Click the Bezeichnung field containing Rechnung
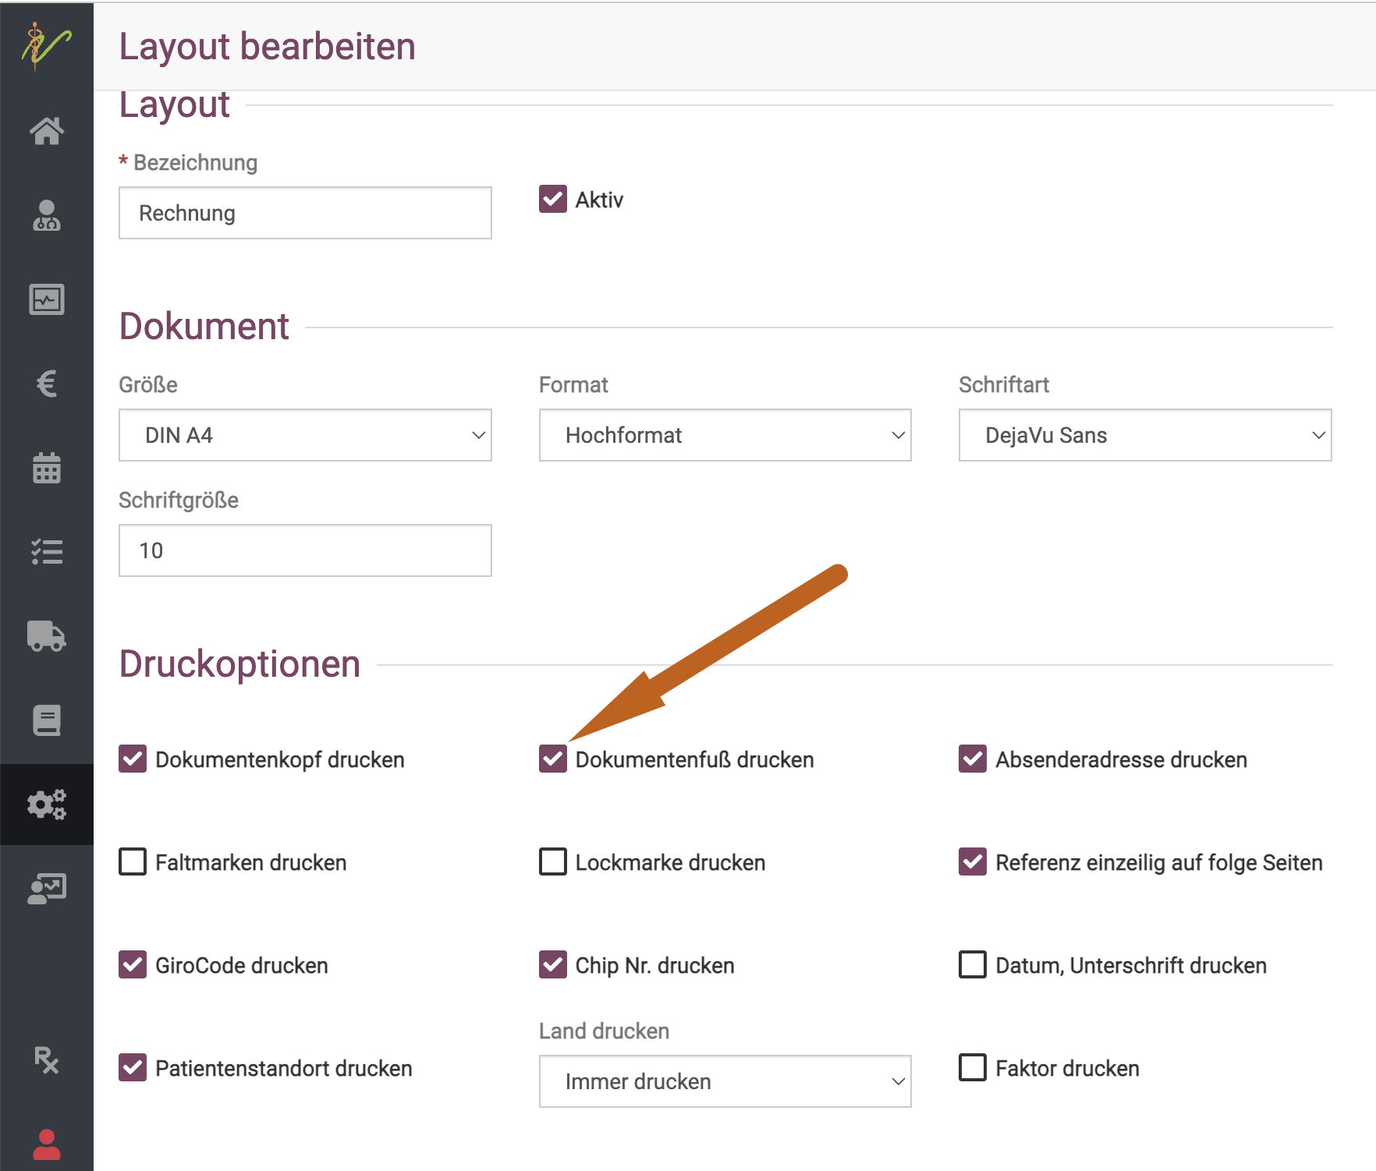Image resolution: width=1376 pixels, height=1171 pixels. click(x=305, y=213)
